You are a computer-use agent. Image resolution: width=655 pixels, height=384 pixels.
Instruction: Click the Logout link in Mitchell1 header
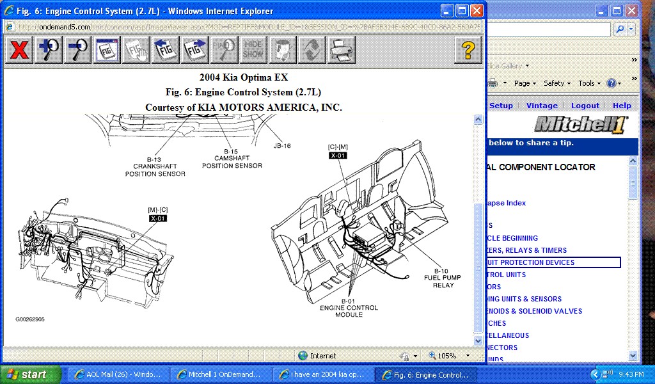coord(585,106)
